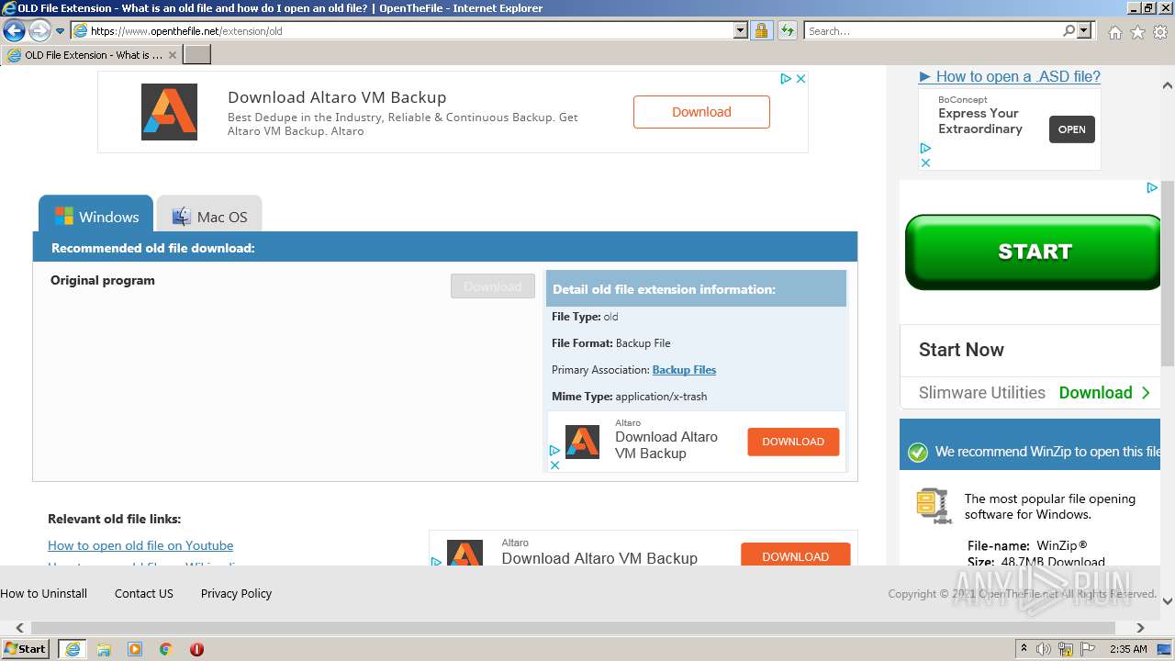Open Windows Media Player taskbar icon
The height and width of the screenshot is (661, 1175).
point(135,649)
